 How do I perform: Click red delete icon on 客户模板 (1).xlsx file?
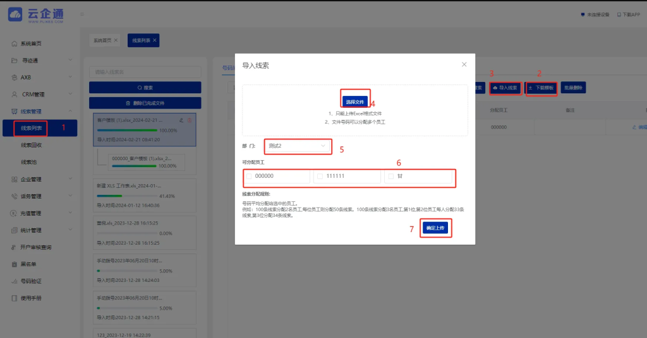click(x=190, y=120)
